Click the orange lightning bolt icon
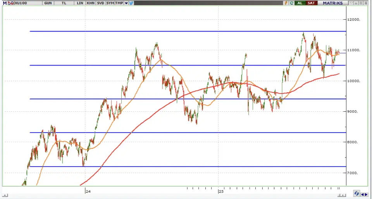The height and width of the screenshot is (199, 372). (x=286, y=3)
